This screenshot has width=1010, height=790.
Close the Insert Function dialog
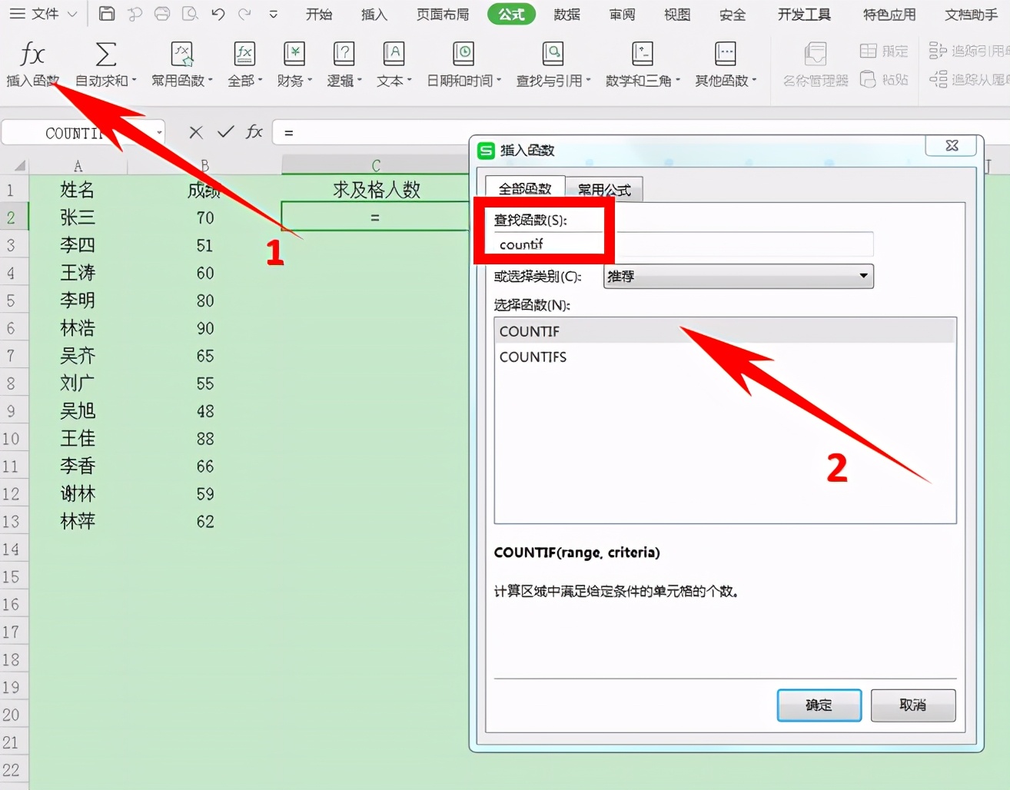(952, 145)
